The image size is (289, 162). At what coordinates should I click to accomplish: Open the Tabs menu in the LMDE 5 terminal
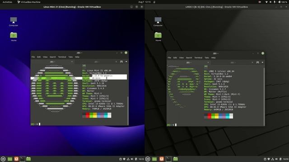(207, 58)
